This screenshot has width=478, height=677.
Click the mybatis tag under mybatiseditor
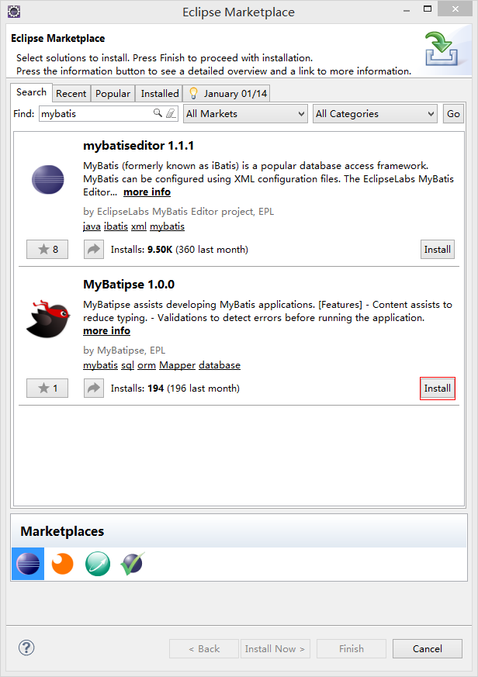(168, 226)
